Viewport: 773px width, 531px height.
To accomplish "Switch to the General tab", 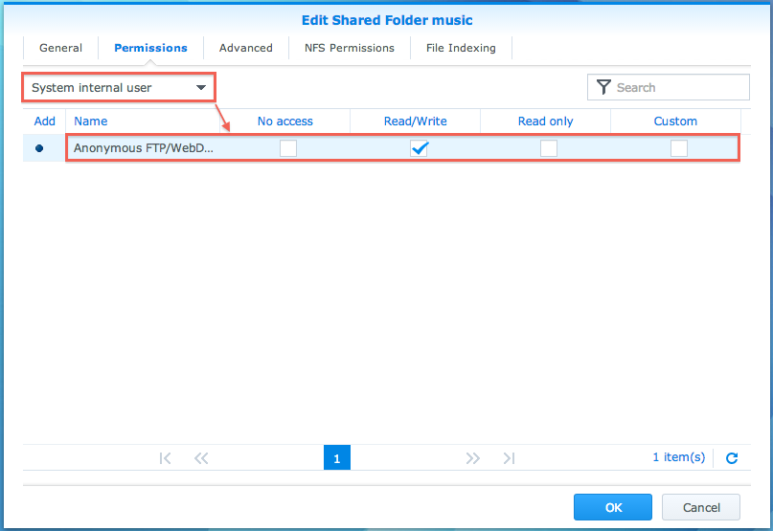I will pos(60,48).
